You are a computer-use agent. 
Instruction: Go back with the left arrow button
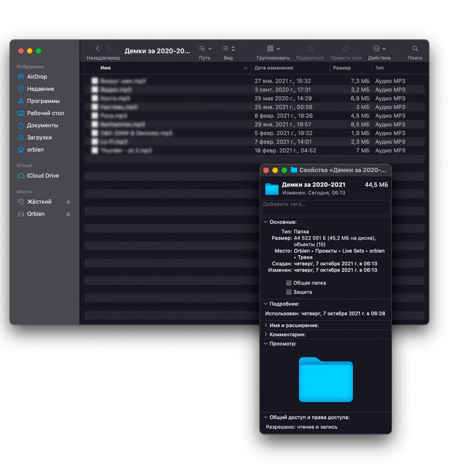point(97,49)
